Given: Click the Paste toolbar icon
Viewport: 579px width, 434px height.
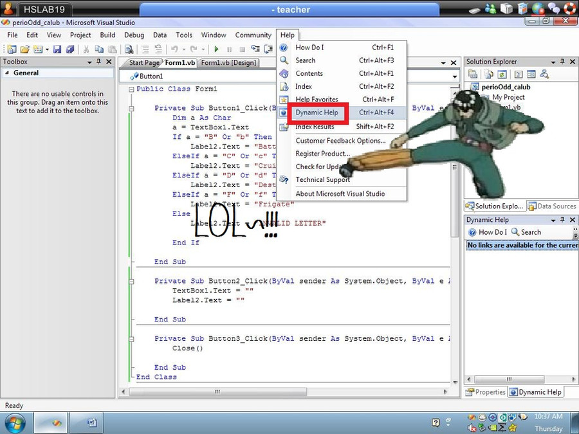Looking at the screenshot, I should pos(112,49).
